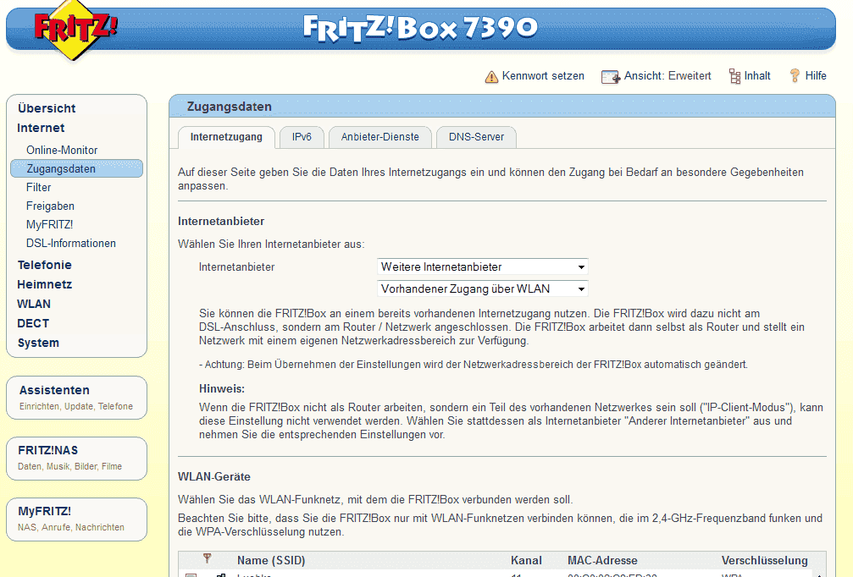Expand the DECT menu section
This screenshot has width=853, height=577.
point(33,323)
